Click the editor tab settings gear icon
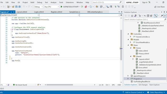Image resolution: width=167 pixels, height=94 pixels. click(122, 12)
